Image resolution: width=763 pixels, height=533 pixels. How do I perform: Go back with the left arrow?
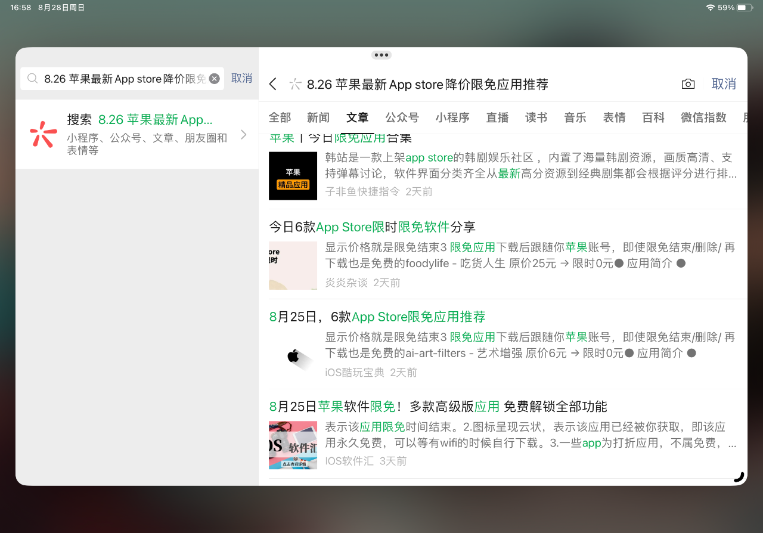pos(273,84)
